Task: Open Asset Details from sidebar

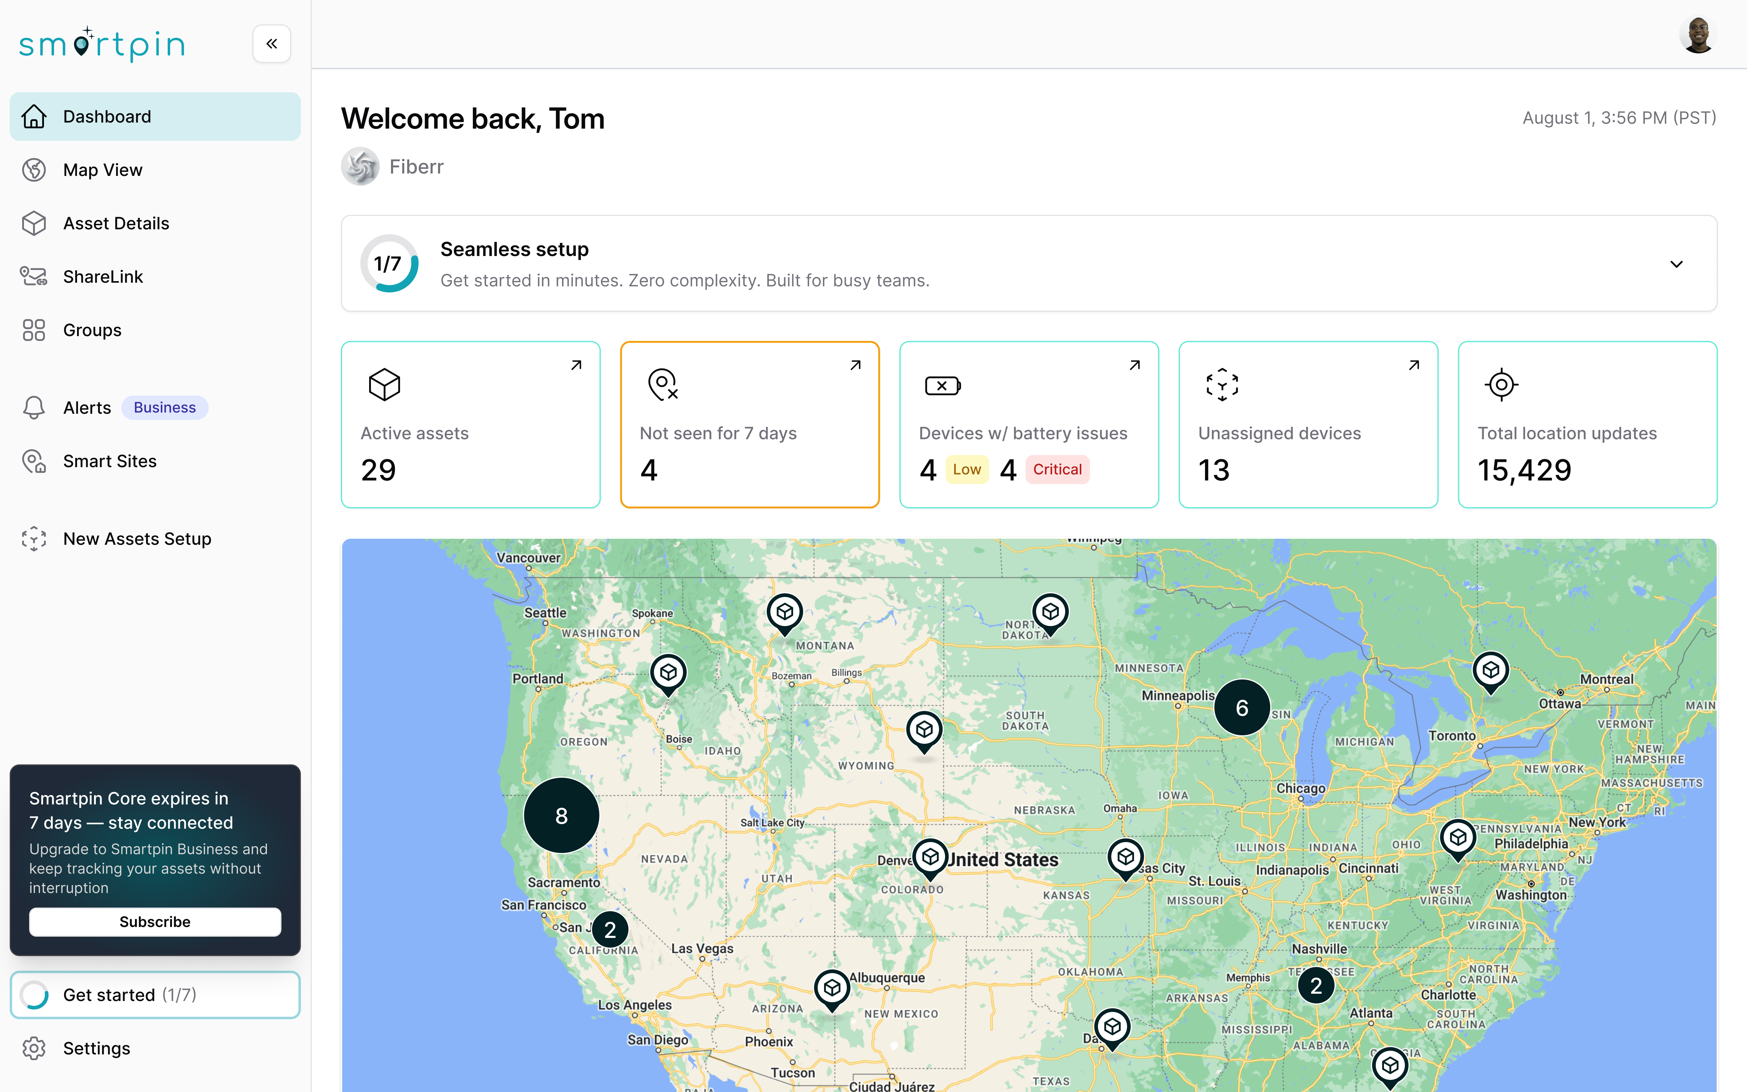Action: tap(116, 223)
